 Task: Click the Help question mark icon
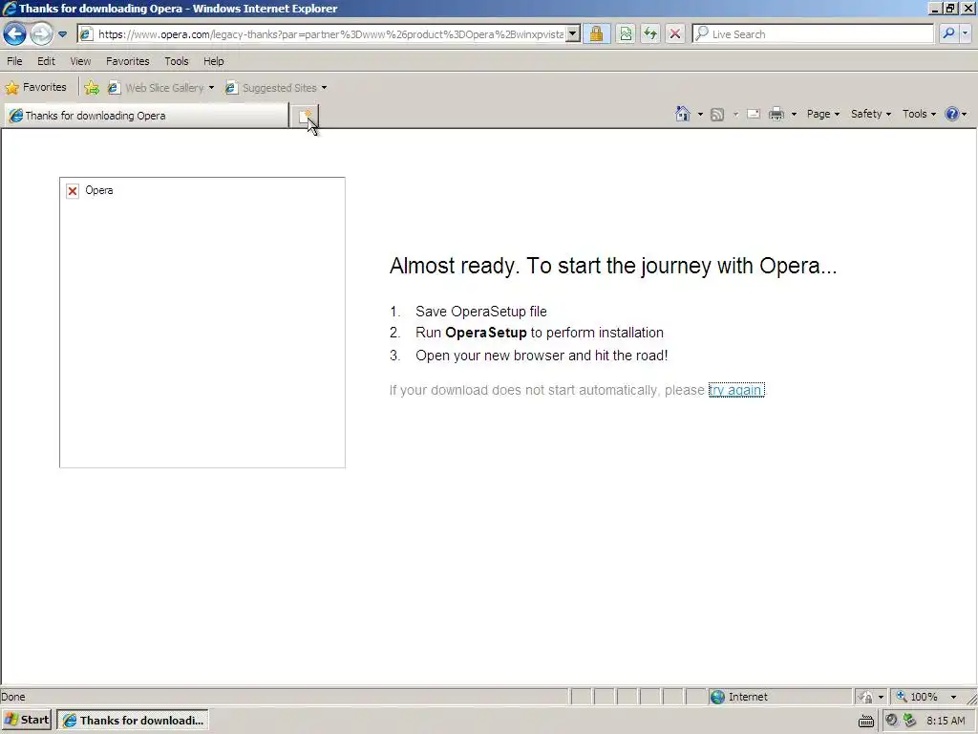[952, 114]
